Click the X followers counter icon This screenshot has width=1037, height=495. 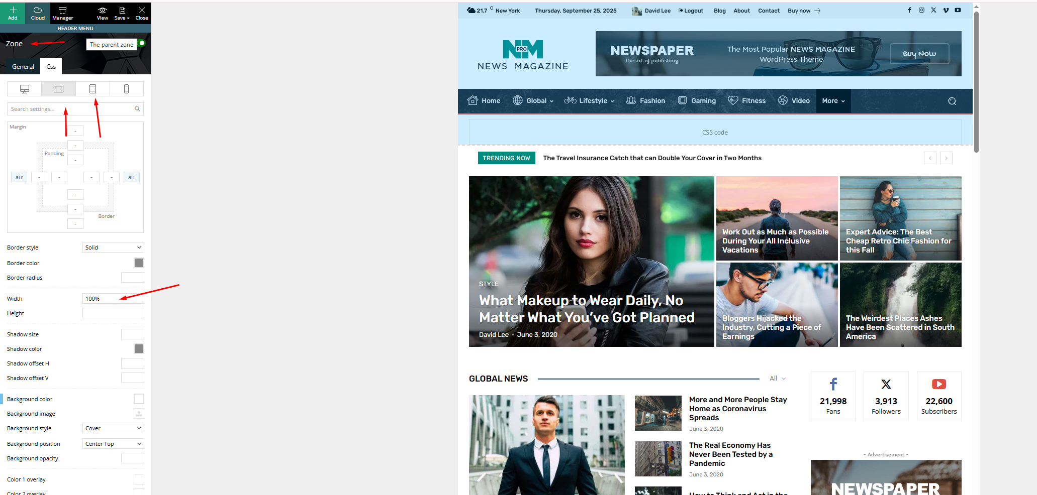[x=886, y=384]
